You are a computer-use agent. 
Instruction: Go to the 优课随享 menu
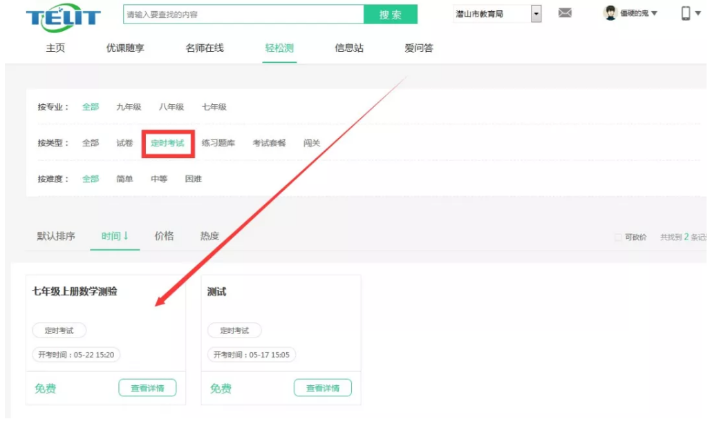(125, 48)
